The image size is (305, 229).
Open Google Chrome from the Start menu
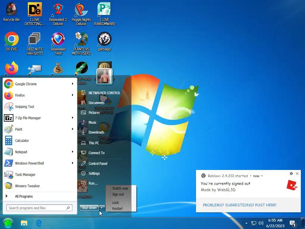tap(40, 84)
